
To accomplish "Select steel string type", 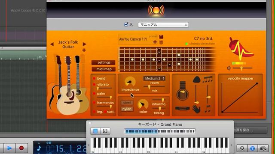I will (127, 103).
